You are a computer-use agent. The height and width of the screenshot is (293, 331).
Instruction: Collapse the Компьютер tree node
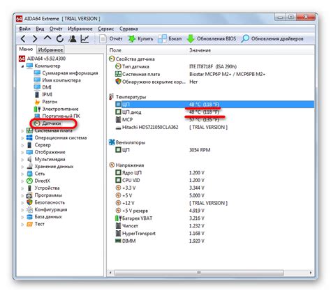(22, 66)
